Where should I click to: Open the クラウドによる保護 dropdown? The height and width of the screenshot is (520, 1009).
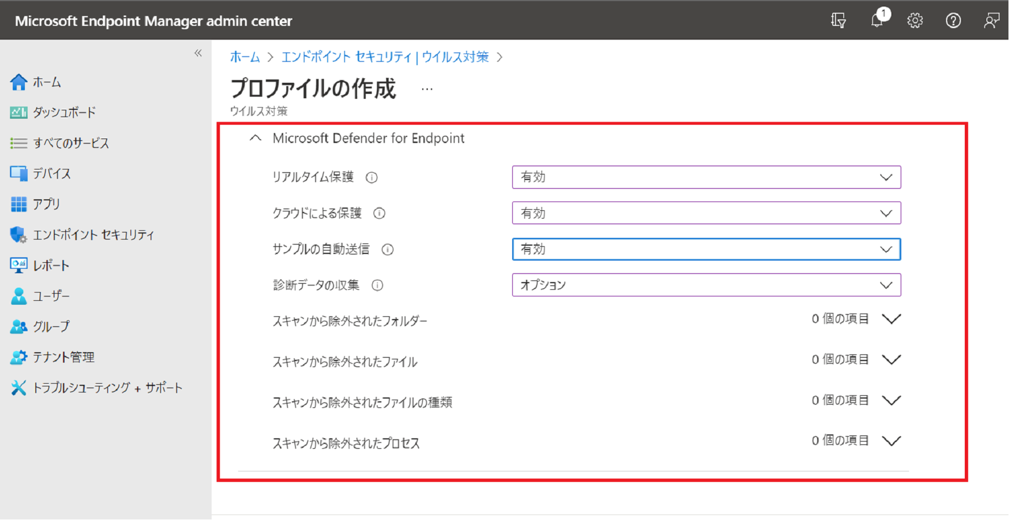[x=706, y=213]
